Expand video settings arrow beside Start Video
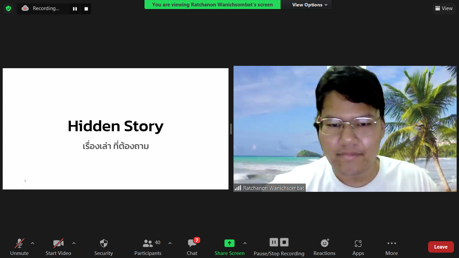 pyautogui.click(x=74, y=243)
